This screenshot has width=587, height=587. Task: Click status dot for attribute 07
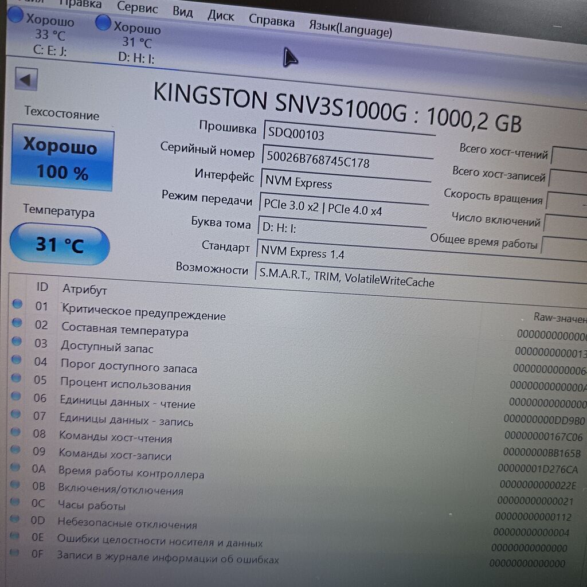15,414
